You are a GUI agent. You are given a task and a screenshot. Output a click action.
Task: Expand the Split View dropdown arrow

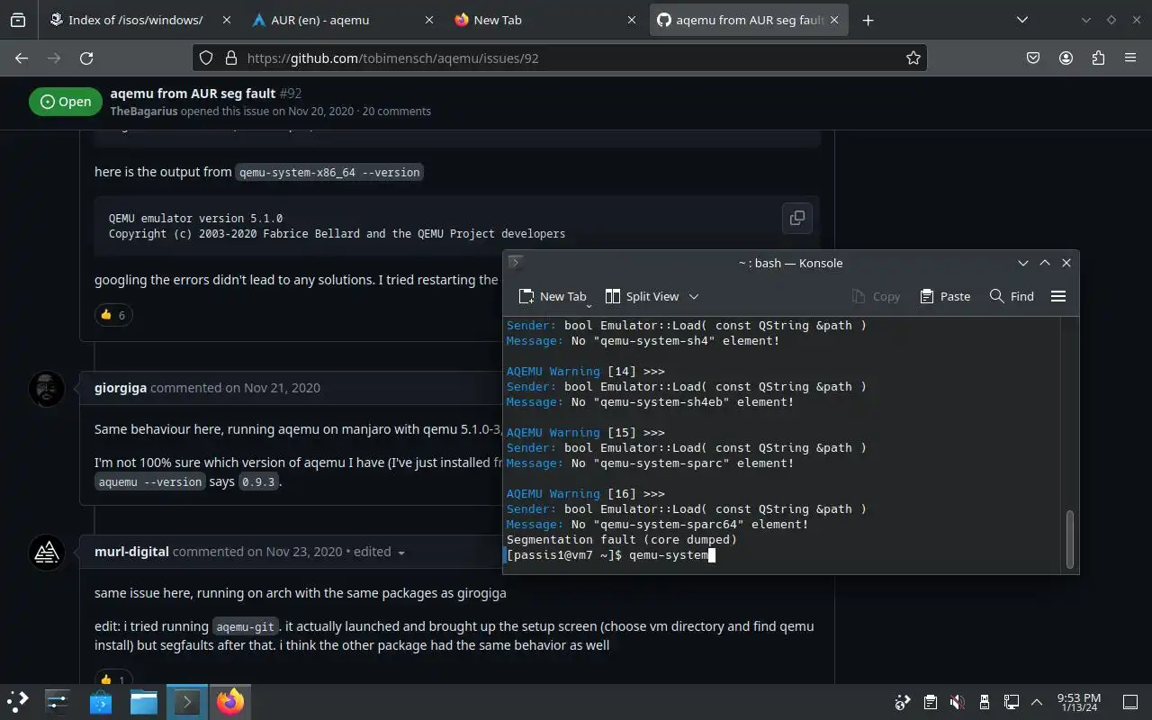tap(694, 296)
